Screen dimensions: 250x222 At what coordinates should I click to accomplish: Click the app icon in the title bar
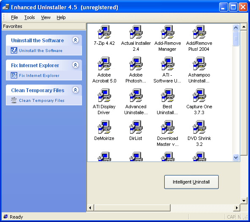click(6, 7)
